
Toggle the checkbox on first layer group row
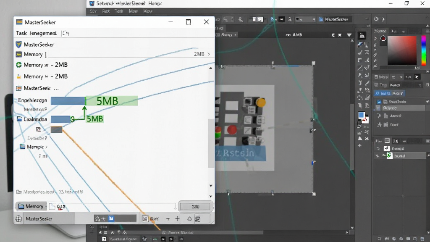379,102
